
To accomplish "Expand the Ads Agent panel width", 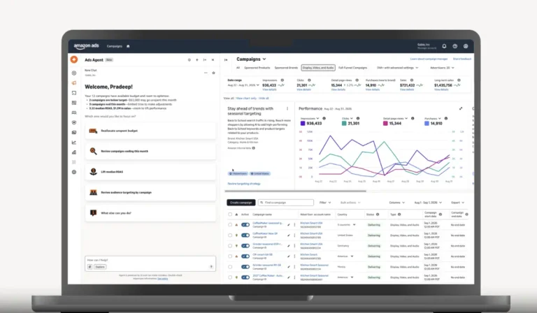I will tap(205, 60).
